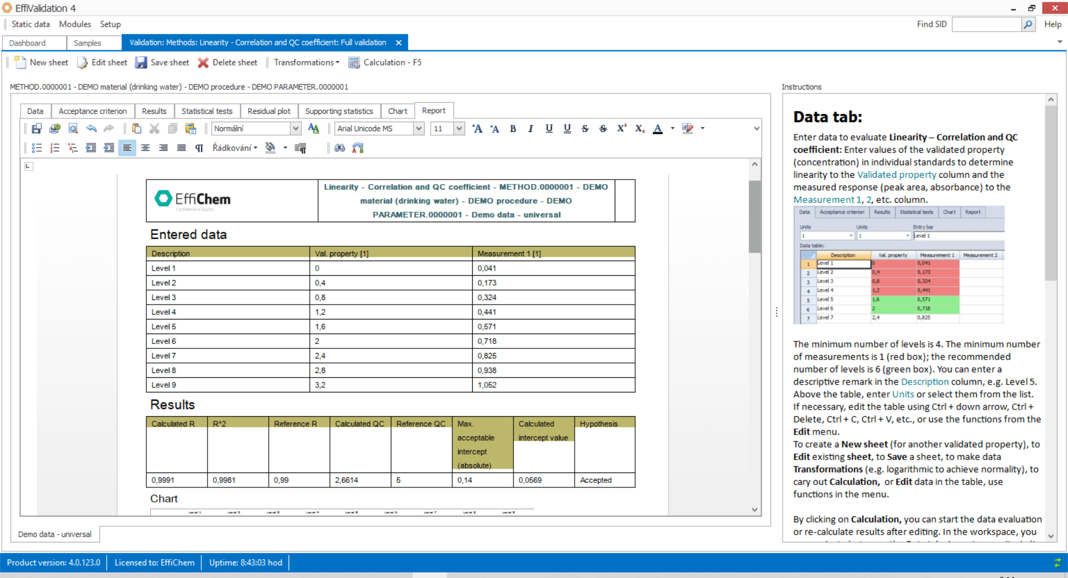Click the Paste clipboard icon
This screenshot has width=1068, height=578.
tap(136, 128)
